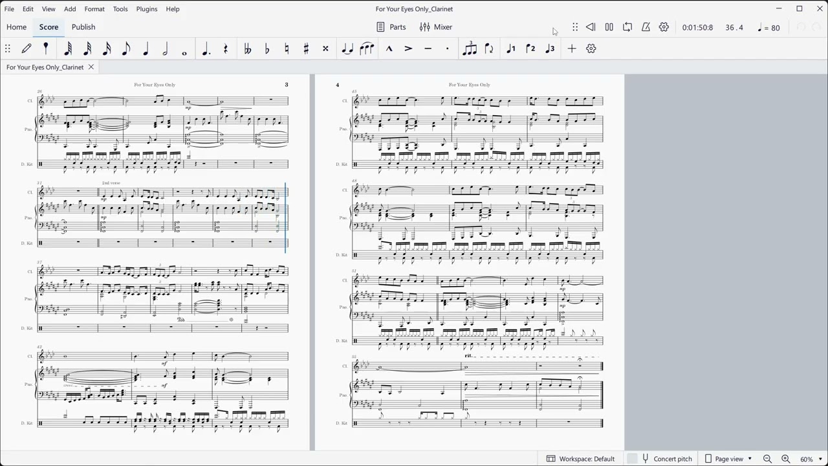The height and width of the screenshot is (466, 828).
Task: Open the Page view dropdown
Action: click(x=729, y=459)
